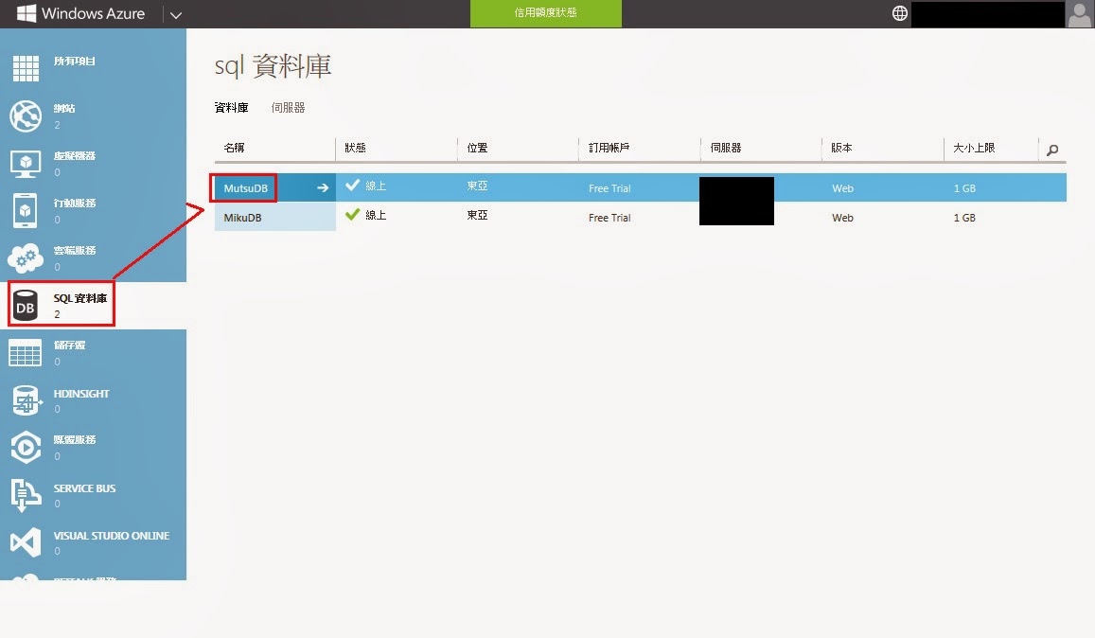Open the Websites globe icon in sidebar
The height and width of the screenshot is (638, 1095).
click(x=26, y=116)
